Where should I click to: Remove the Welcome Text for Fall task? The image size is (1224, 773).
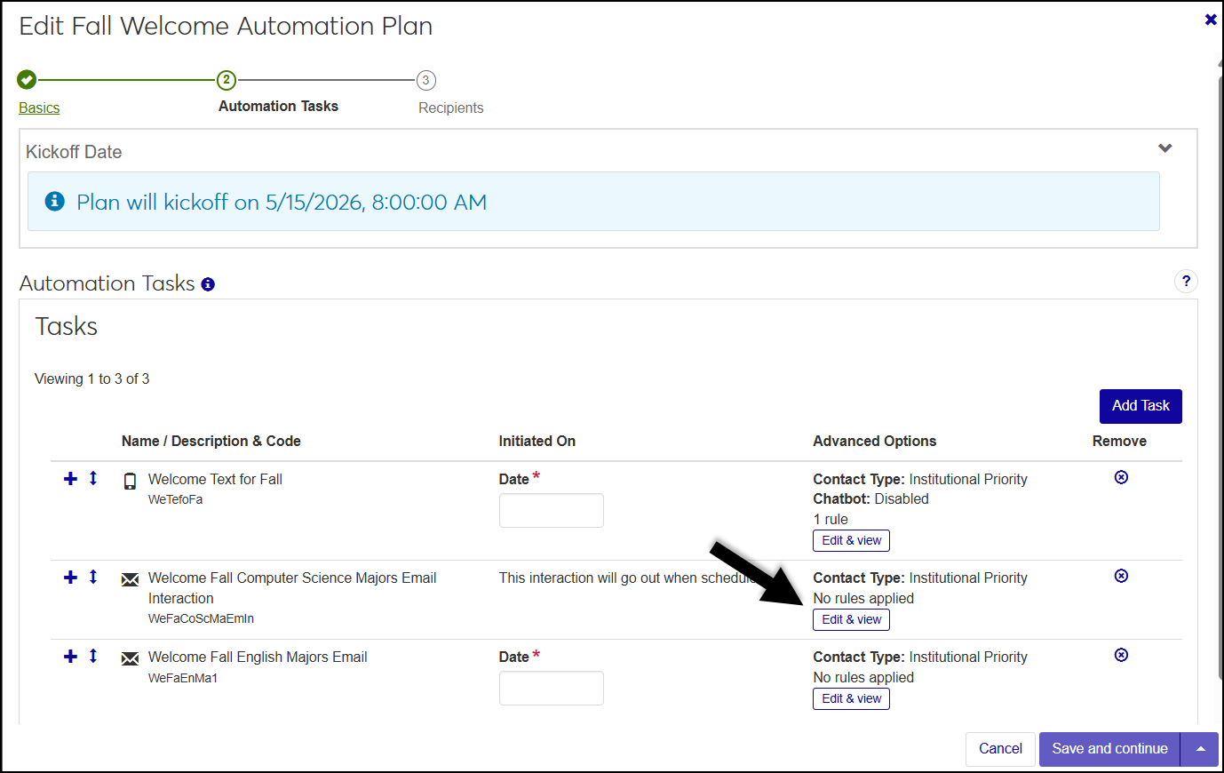pos(1120,477)
